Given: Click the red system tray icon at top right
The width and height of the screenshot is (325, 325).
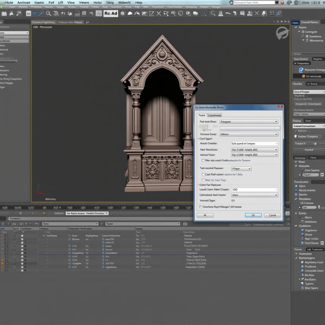Looking at the screenshot, I should (x=282, y=3).
